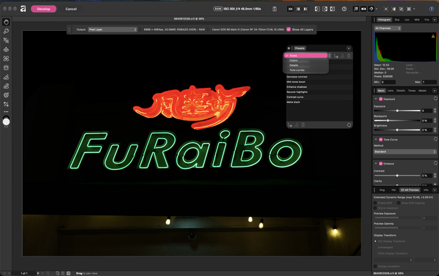Screen dimensions: 439x276
Task: Select the Overlay Gradient tool
Action: click(x=6, y=95)
